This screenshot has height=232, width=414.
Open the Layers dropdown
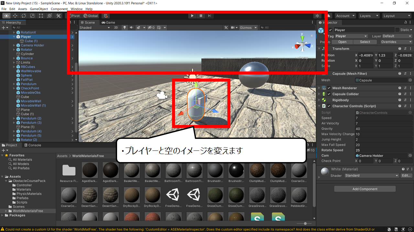click(x=369, y=16)
